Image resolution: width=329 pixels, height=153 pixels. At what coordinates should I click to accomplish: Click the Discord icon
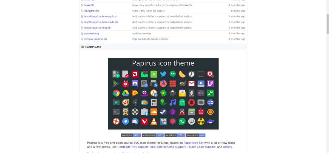point(135,83)
